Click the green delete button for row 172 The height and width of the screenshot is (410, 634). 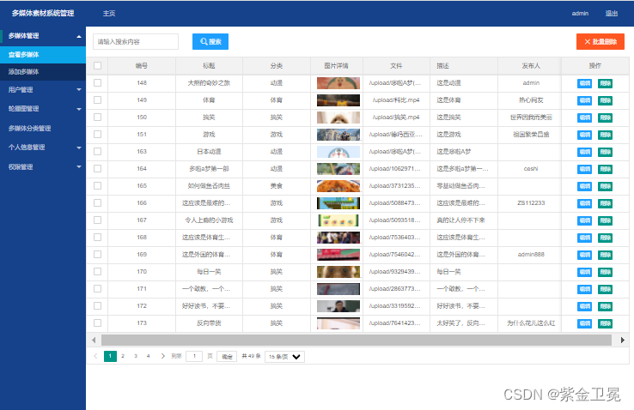point(605,306)
